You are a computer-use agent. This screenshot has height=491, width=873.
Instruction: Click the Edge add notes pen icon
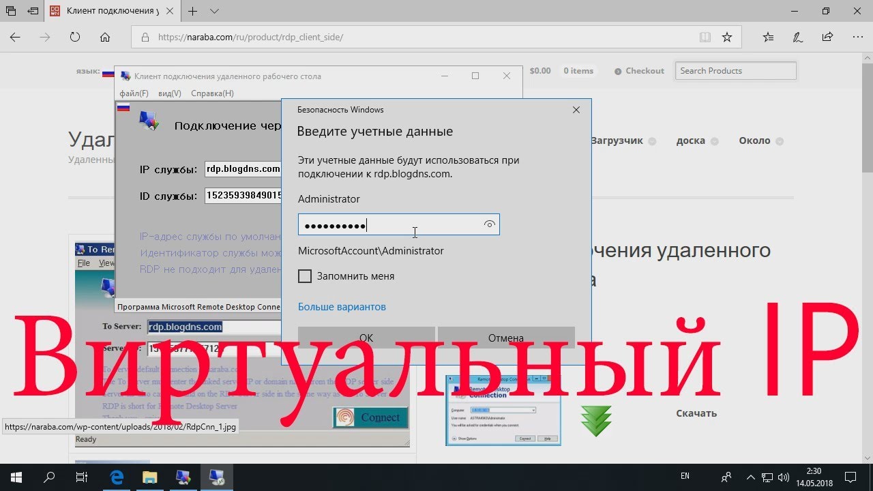(x=798, y=38)
